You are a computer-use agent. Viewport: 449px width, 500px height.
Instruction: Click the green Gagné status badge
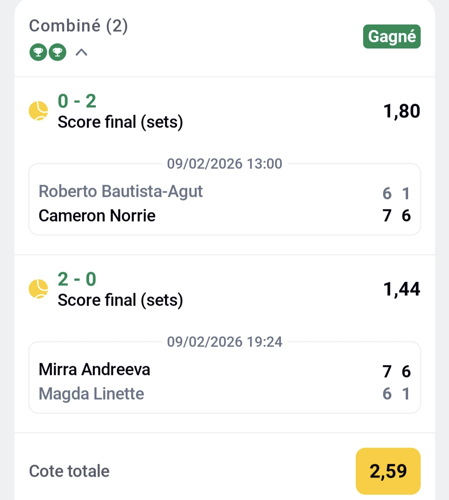(x=392, y=37)
